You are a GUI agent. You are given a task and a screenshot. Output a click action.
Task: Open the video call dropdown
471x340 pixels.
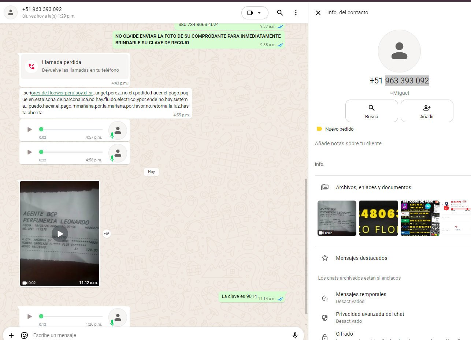[x=255, y=13]
